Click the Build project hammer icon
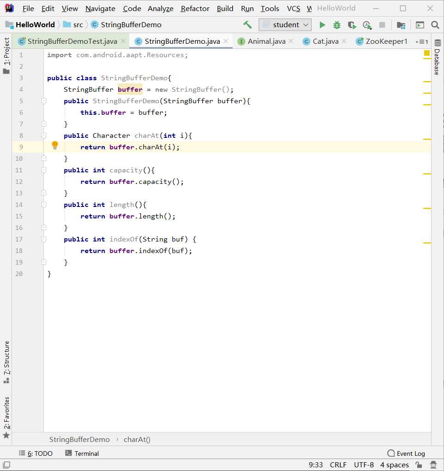This screenshot has width=444, height=471. (247, 24)
